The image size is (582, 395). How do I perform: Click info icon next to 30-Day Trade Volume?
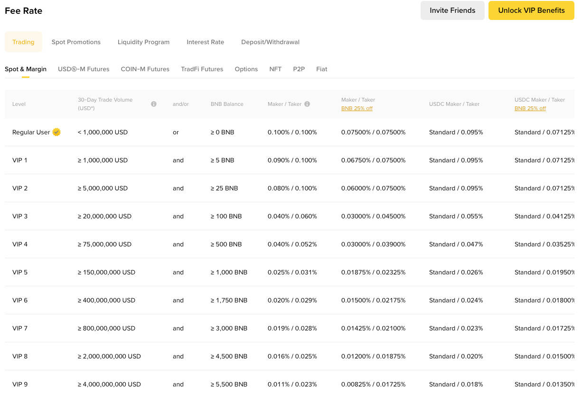pyautogui.click(x=154, y=104)
